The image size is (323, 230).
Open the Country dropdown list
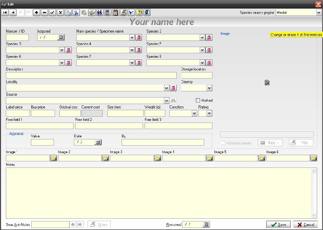209,88
